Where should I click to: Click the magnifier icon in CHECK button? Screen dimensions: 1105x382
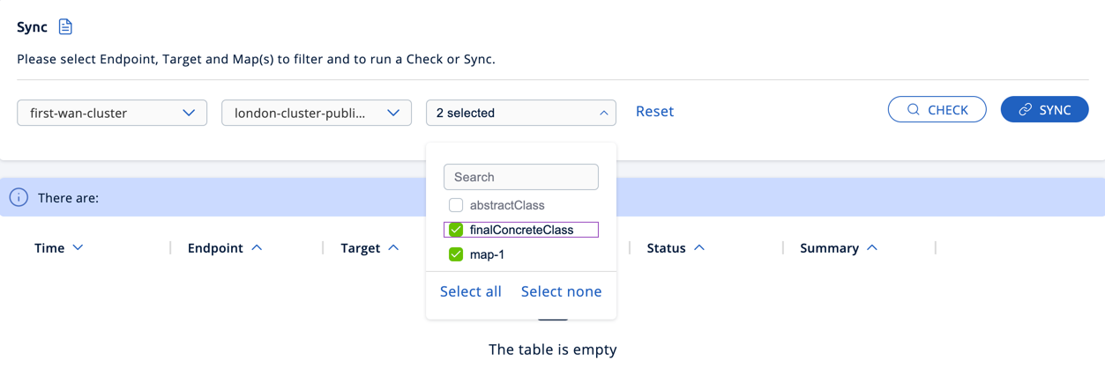tap(914, 110)
